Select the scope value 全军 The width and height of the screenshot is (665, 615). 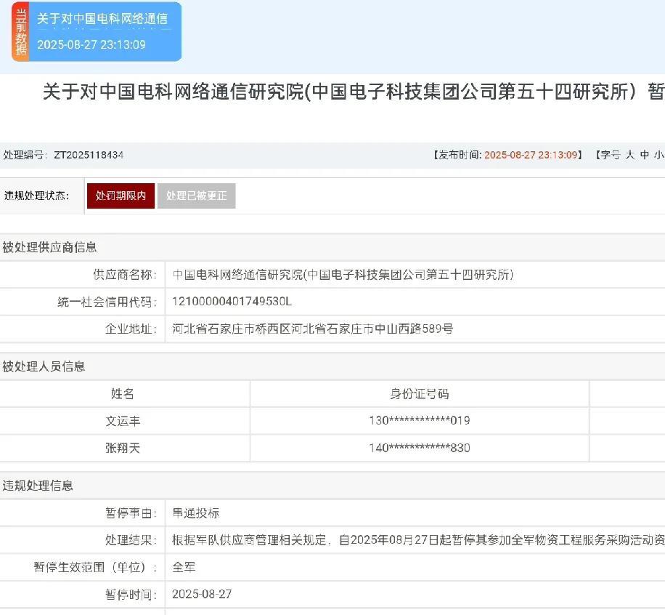pyautogui.click(x=184, y=567)
